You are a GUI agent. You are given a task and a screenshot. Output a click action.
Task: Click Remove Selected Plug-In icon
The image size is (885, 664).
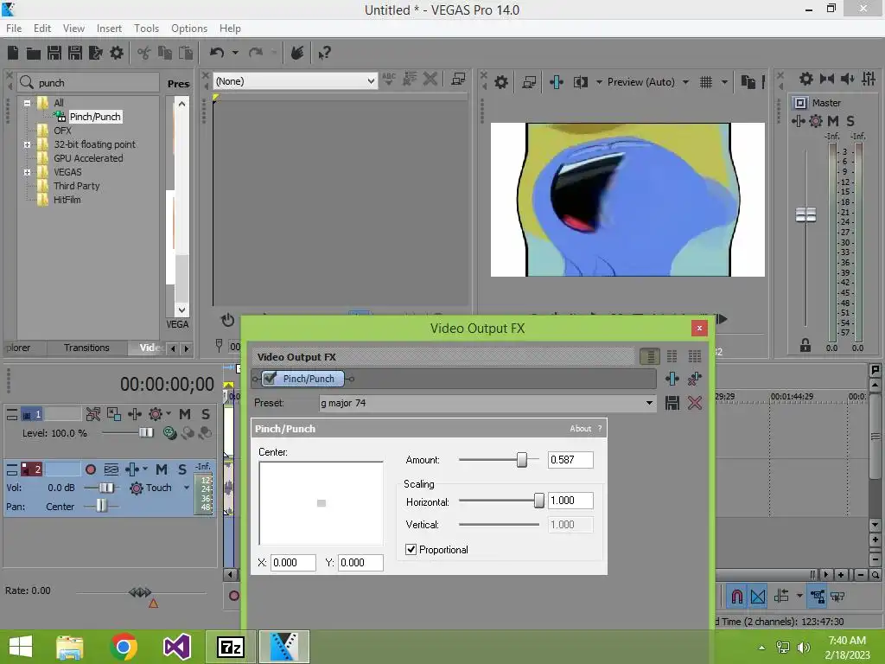click(x=695, y=379)
